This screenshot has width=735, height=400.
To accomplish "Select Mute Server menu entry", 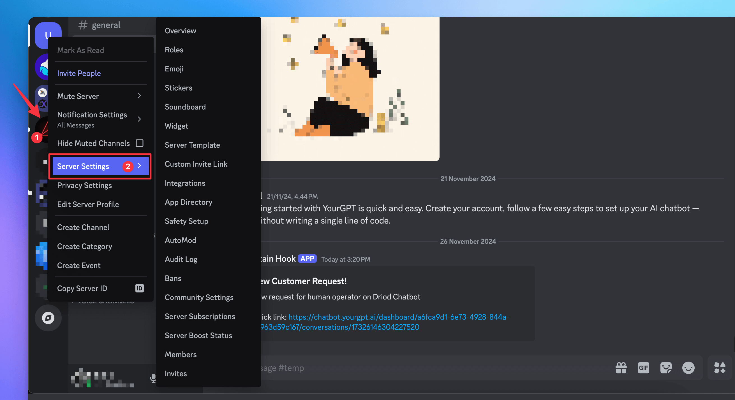I will pyautogui.click(x=100, y=96).
